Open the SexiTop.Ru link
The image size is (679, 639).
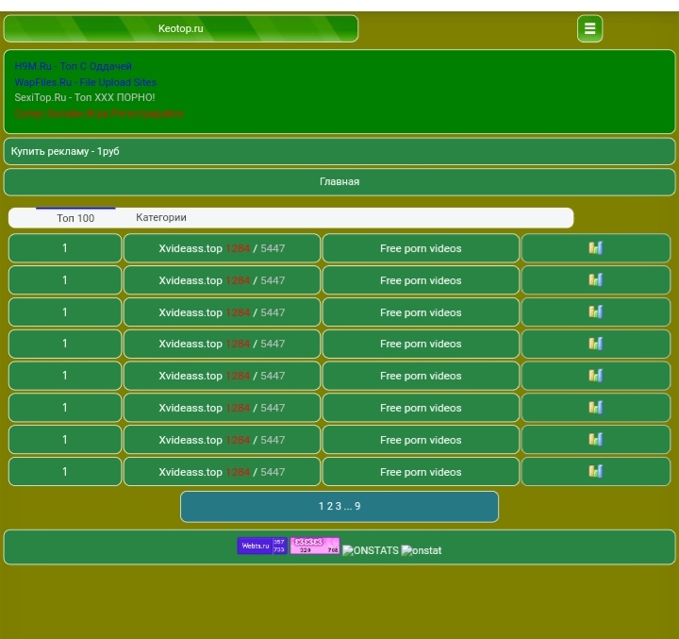(84, 97)
